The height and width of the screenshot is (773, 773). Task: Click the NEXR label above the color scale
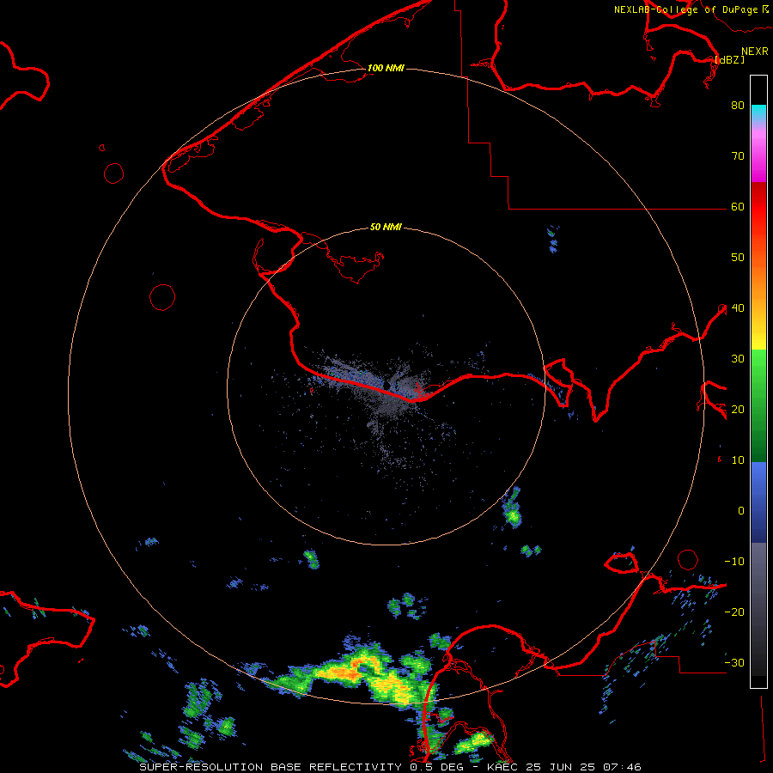(755, 52)
